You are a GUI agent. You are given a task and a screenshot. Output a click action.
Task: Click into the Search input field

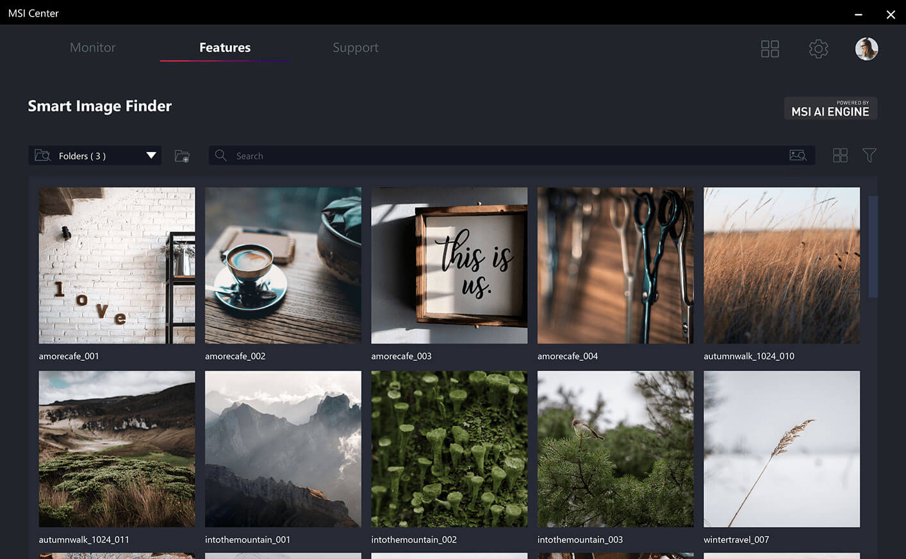pos(500,155)
